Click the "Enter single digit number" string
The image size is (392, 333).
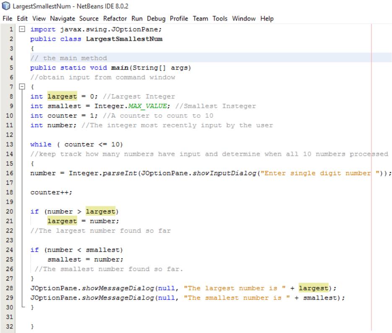click(320, 173)
